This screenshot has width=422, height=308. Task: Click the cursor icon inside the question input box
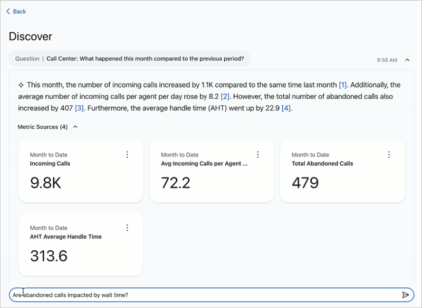point(23,292)
